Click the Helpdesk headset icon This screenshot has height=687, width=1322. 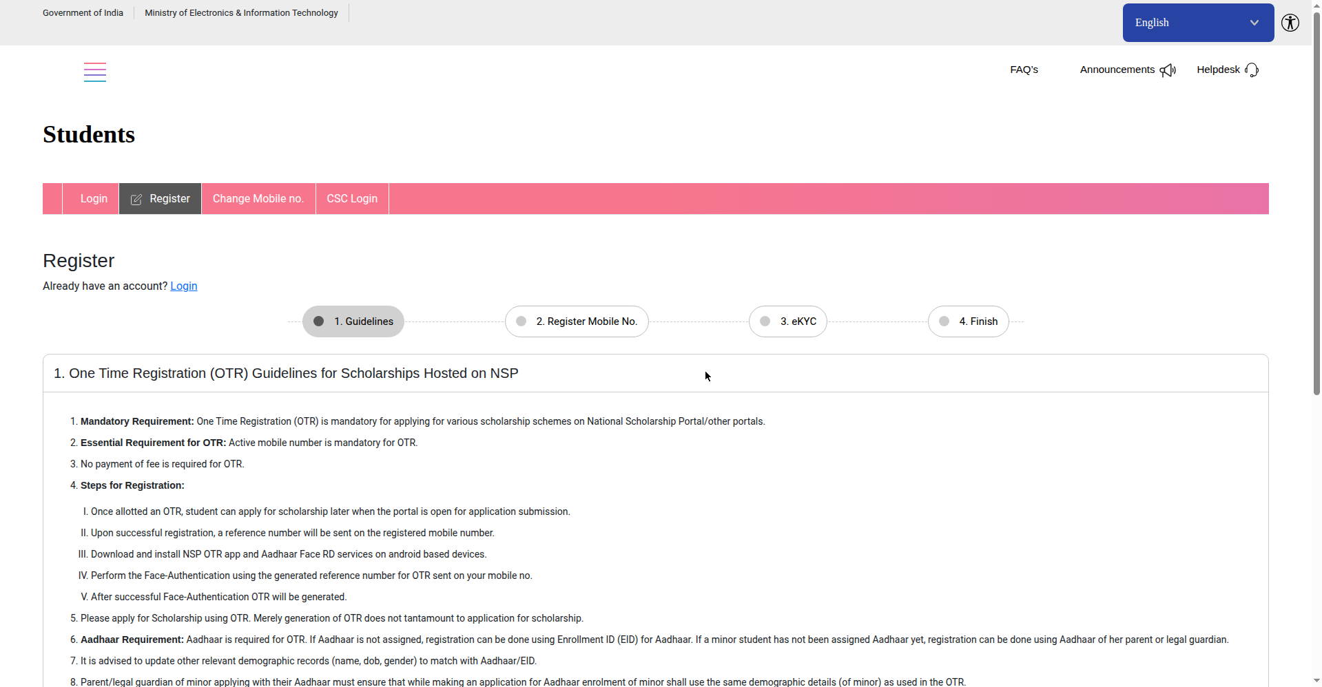pyautogui.click(x=1252, y=70)
